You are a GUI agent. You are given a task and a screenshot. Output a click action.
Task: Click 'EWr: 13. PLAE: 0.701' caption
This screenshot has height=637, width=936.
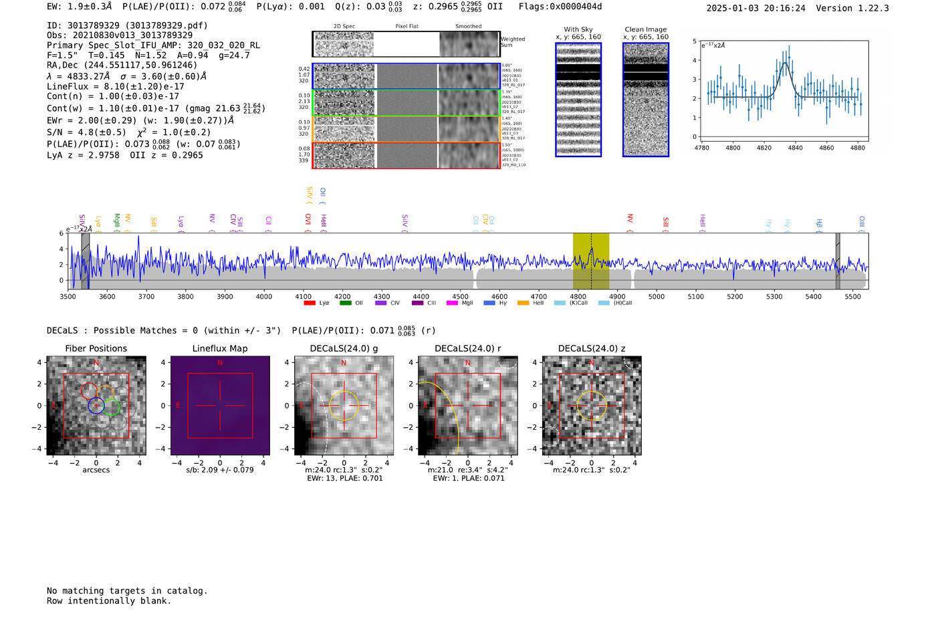tap(345, 479)
